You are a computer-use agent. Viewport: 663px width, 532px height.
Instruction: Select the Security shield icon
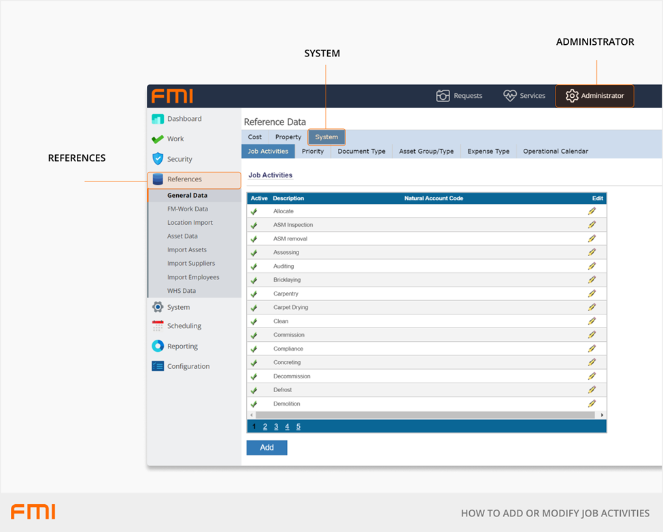point(158,159)
